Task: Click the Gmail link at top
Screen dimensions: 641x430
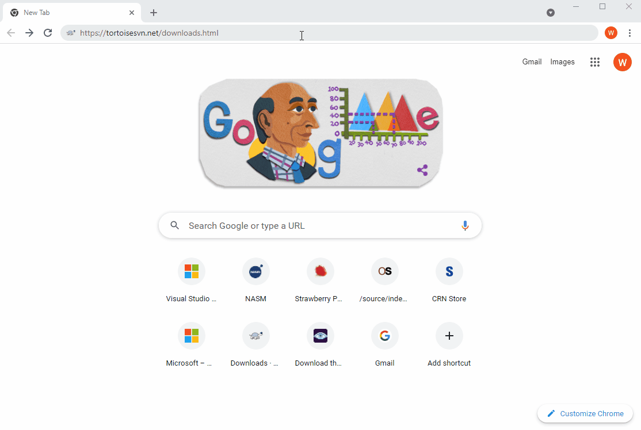Action: pos(532,62)
